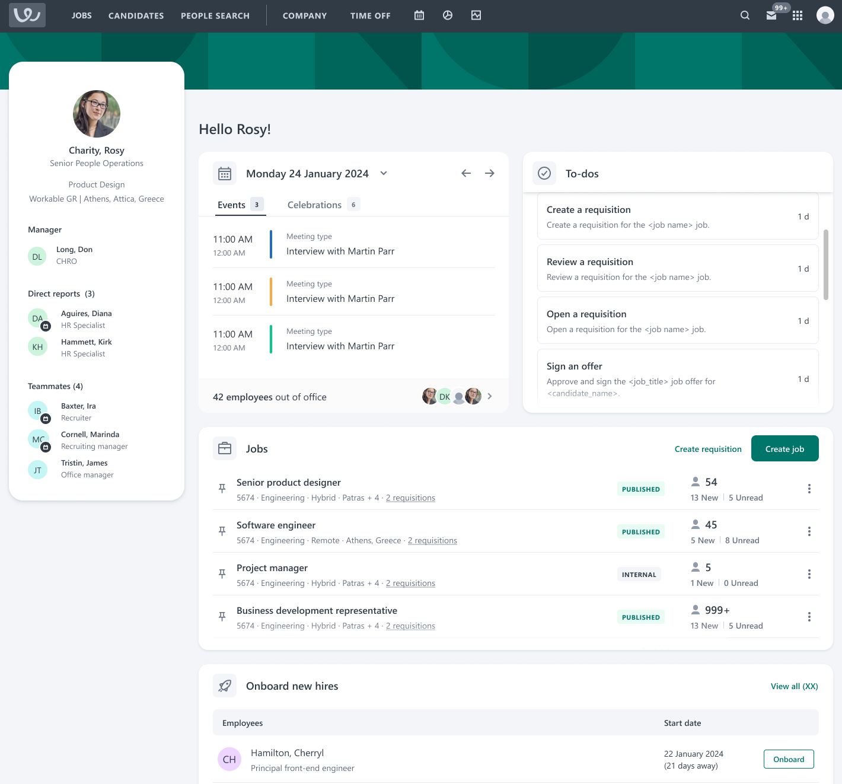Viewport: 842px width, 784px height.
Task: Open more options for Business development representative
Action: (x=809, y=617)
